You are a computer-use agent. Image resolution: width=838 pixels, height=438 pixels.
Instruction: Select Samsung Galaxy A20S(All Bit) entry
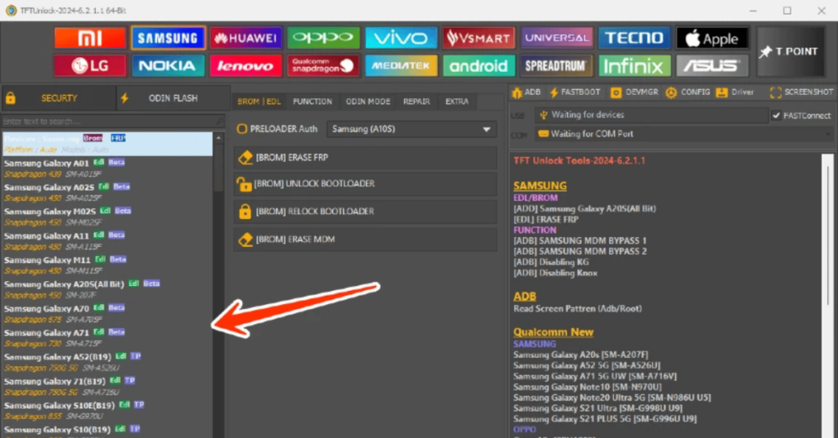tap(107, 289)
